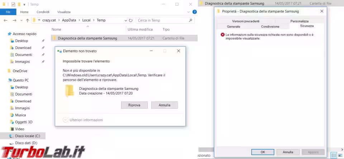Screen dimensions: 344x159
Task: Close the Elemento non trovato dialog
Action: click(178, 51)
